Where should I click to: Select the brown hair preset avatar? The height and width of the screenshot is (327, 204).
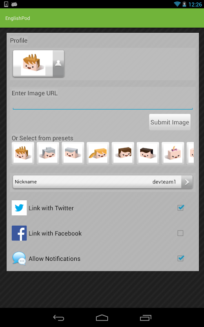point(123,153)
